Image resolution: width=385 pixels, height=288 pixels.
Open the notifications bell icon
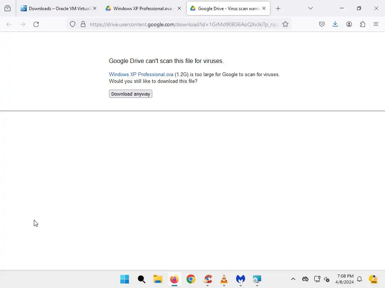pos(359,279)
